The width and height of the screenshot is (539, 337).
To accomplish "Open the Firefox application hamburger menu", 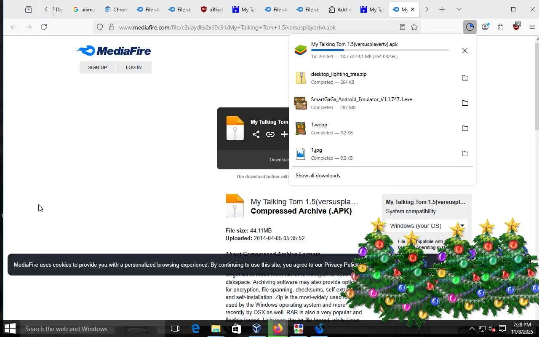I will pos(532,27).
